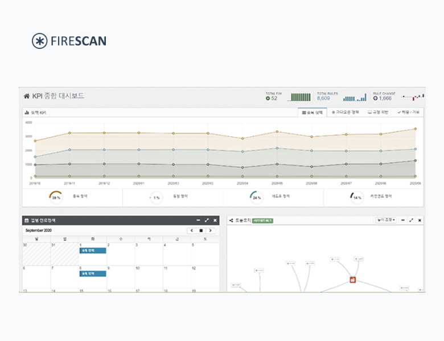Click the green badge next to topology title

(262, 220)
